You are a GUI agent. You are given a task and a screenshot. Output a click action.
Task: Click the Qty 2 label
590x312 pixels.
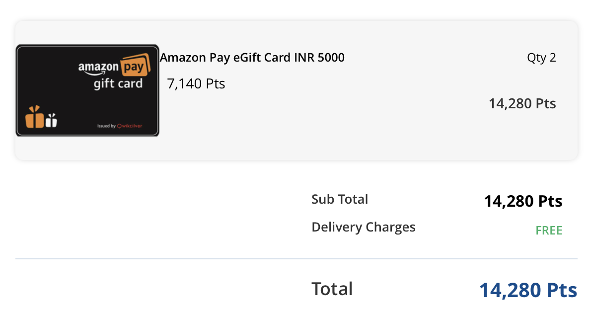[x=541, y=58]
